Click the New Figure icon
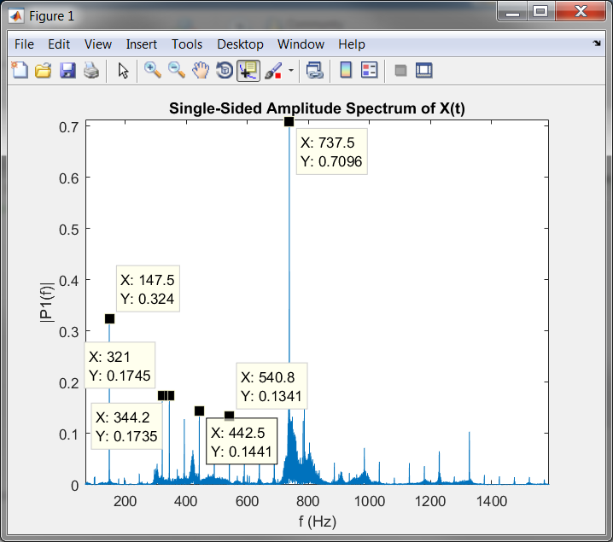The image size is (613, 542). [19, 71]
